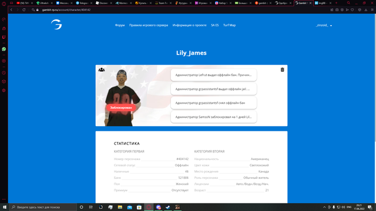This screenshot has height=211, width=376.
Task: Open a new tab with plus button
Action: coord(336,3)
